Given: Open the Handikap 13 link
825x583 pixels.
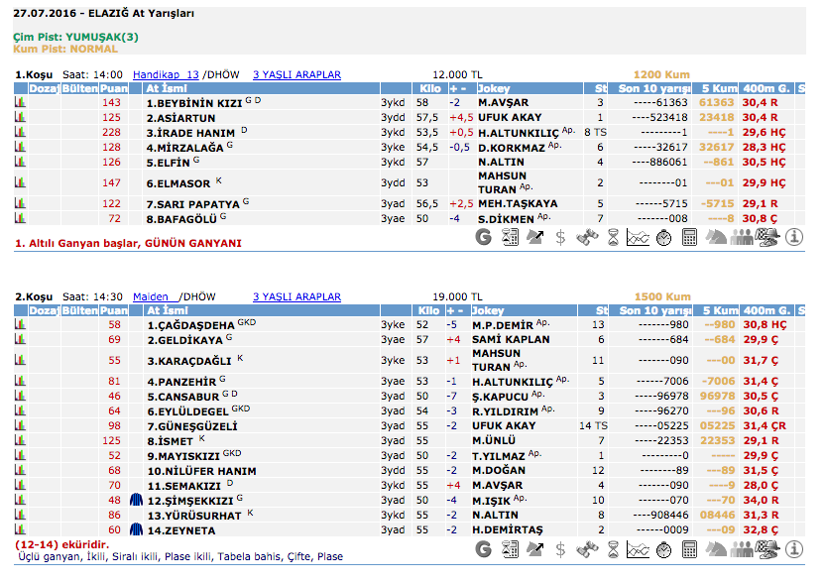Looking at the screenshot, I should 166,74.
